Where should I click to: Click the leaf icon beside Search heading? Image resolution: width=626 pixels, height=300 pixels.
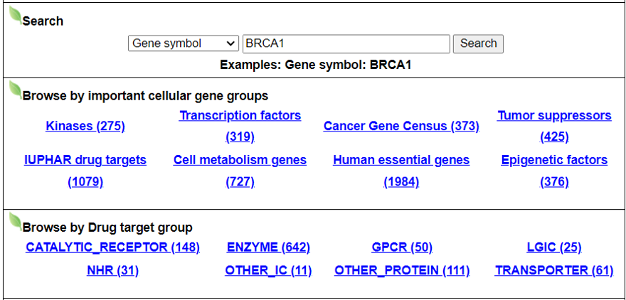click(15, 16)
